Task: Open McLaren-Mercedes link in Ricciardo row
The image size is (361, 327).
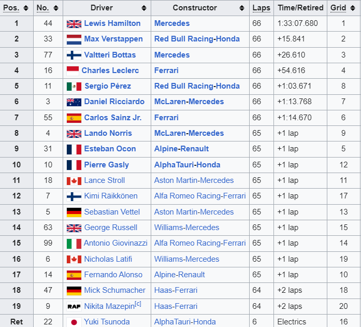Action: [x=189, y=102]
